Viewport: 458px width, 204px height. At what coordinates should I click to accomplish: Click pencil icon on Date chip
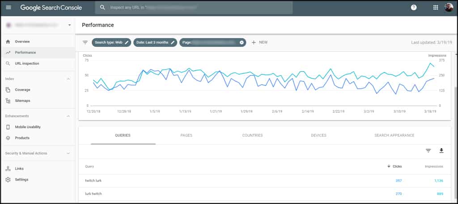click(173, 42)
